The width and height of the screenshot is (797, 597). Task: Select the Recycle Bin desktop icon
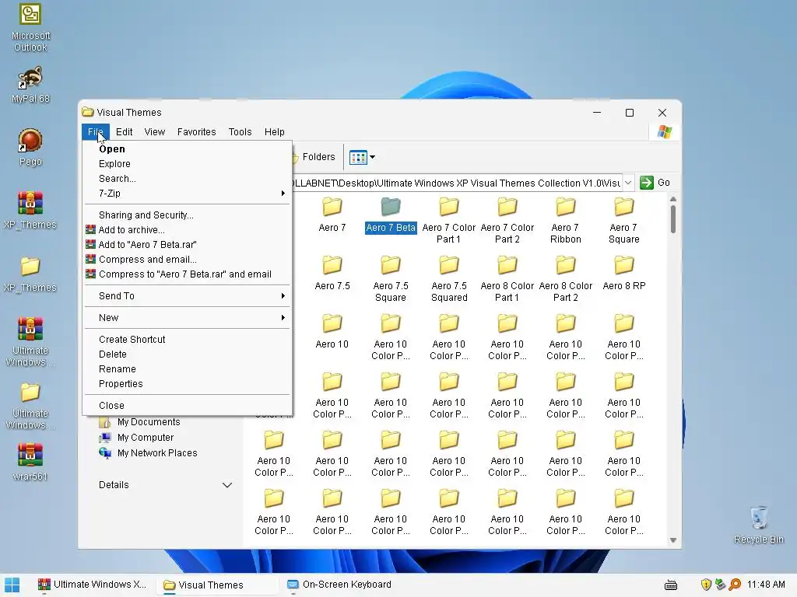(x=758, y=525)
